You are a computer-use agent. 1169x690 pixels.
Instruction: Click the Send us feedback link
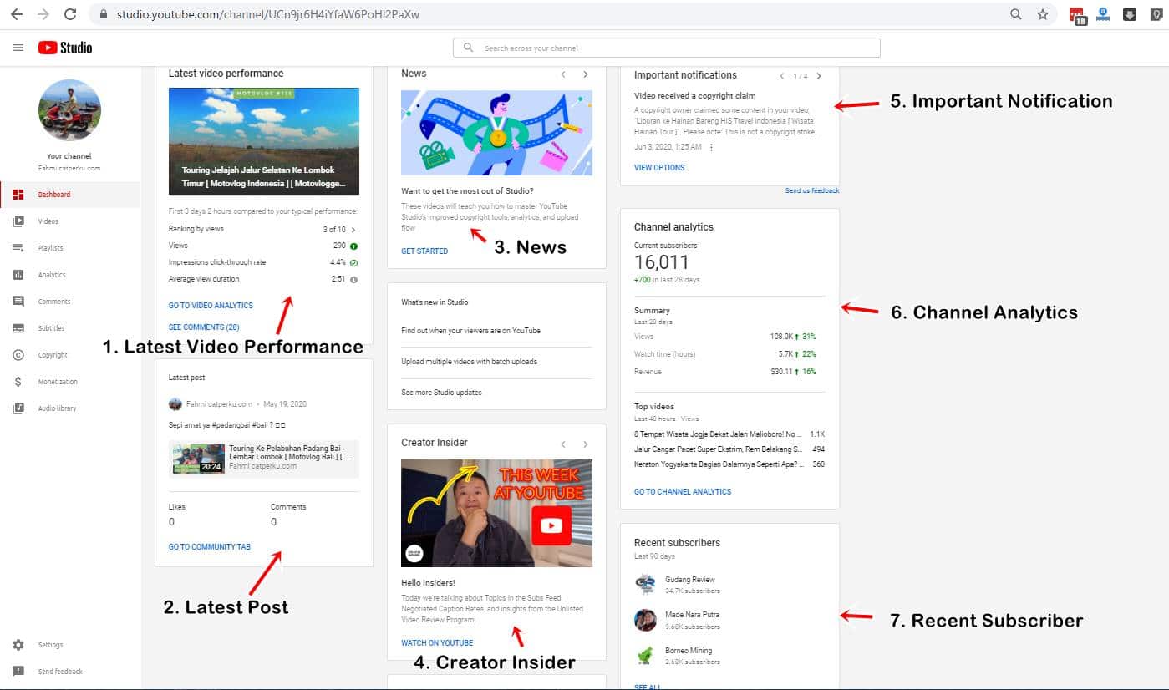tap(812, 191)
